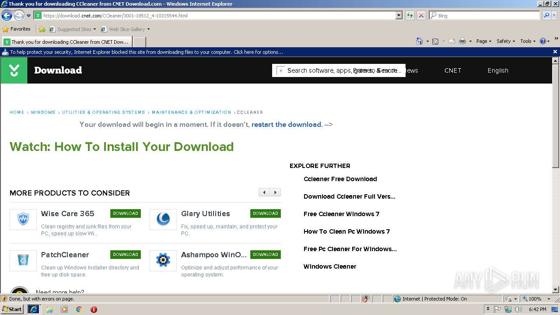This screenshot has height=315, width=560.
Task: Open the search provider dropdown arrow
Action: [554, 15]
